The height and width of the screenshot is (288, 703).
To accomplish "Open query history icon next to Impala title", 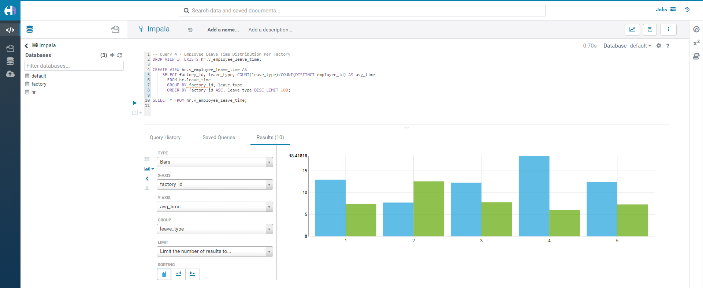I will [x=190, y=30].
